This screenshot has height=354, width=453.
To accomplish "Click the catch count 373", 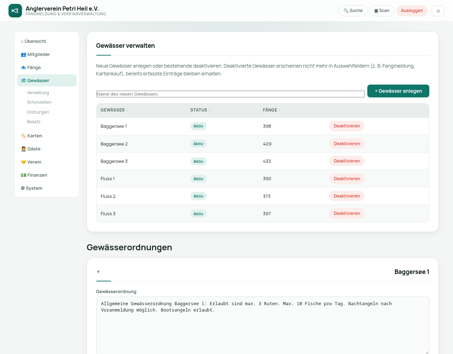I will click(267, 196).
